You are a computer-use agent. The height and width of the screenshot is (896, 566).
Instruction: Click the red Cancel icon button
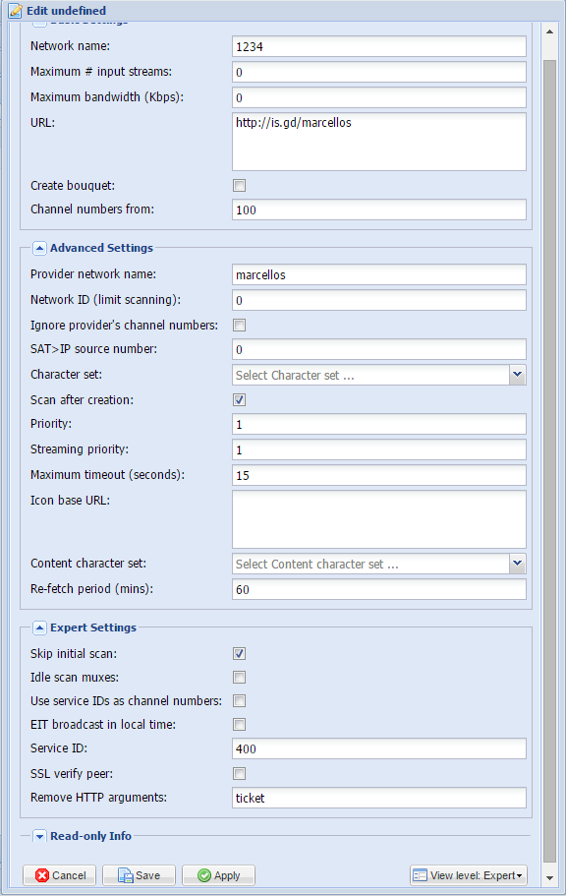[x=41, y=875]
